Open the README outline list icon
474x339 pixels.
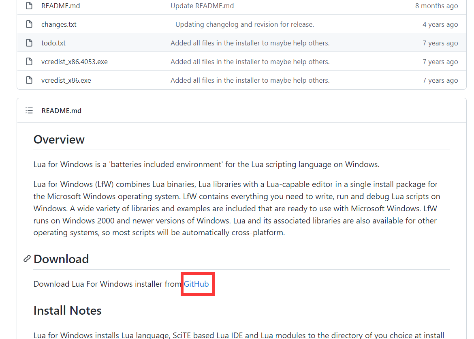tap(29, 110)
